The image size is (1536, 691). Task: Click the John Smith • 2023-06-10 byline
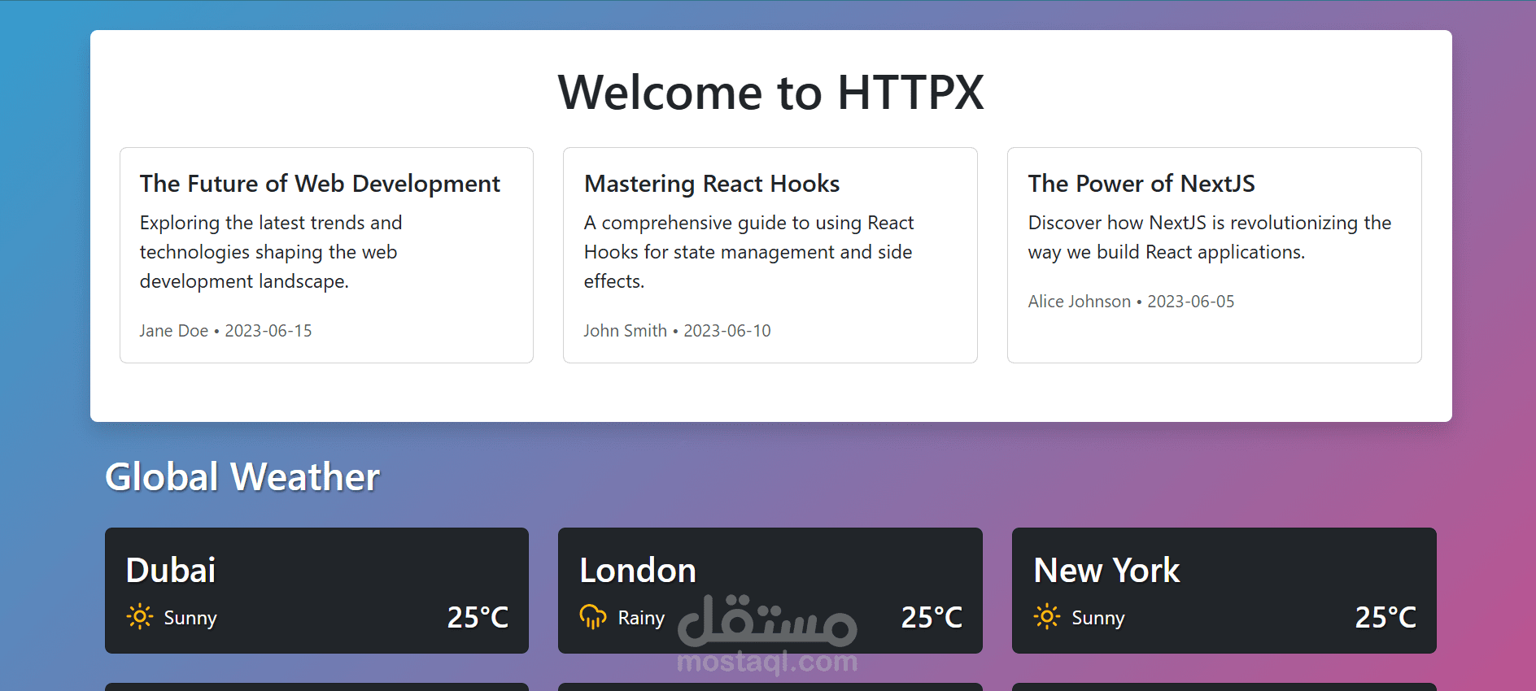click(x=677, y=331)
